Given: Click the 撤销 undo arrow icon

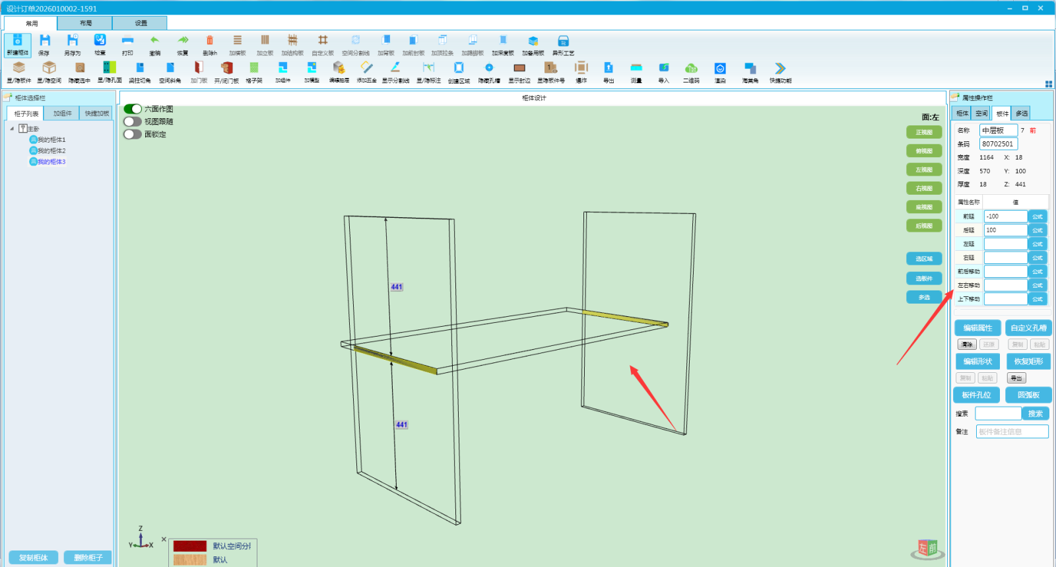Looking at the screenshot, I should [x=154, y=44].
